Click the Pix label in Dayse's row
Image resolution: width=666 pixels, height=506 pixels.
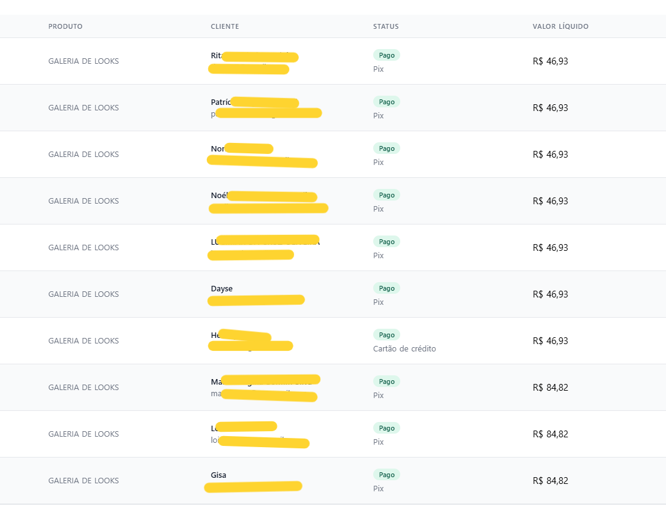pyautogui.click(x=378, y=302)
